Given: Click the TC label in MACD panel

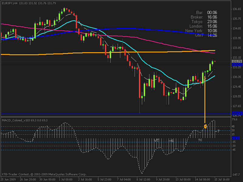Looking at the screenshot, I should pos(200,140).
